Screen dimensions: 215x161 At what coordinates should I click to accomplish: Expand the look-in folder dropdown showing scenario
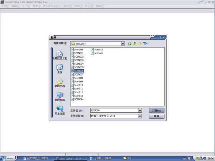[x=123, y=44]
